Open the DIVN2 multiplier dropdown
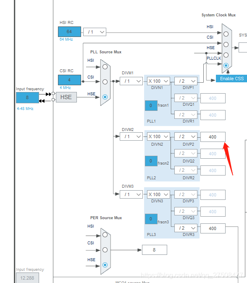This screenshot has height=283, width=247. (158, 136)
